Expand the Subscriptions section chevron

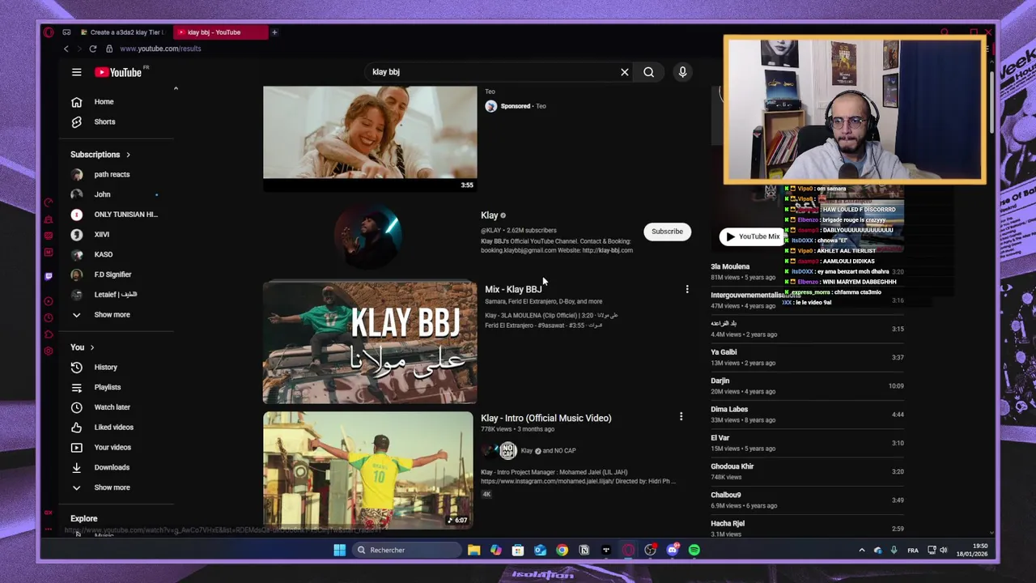pyautogui.click(x=128, y=155)
